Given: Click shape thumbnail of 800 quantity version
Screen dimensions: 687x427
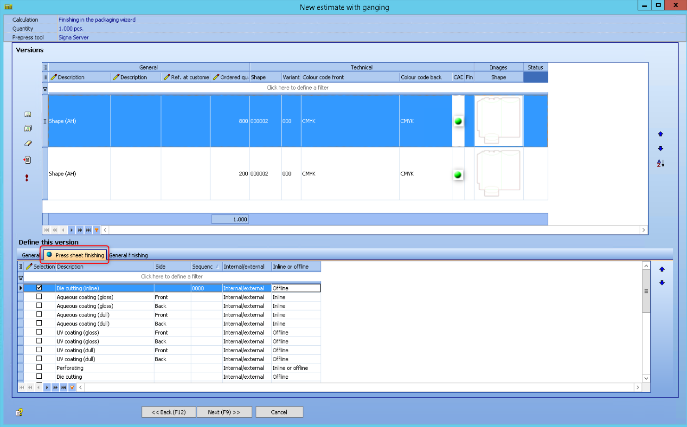Looking at the screenshot, I should tap(499, 121).
